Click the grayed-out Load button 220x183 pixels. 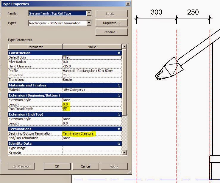[111, 14]
